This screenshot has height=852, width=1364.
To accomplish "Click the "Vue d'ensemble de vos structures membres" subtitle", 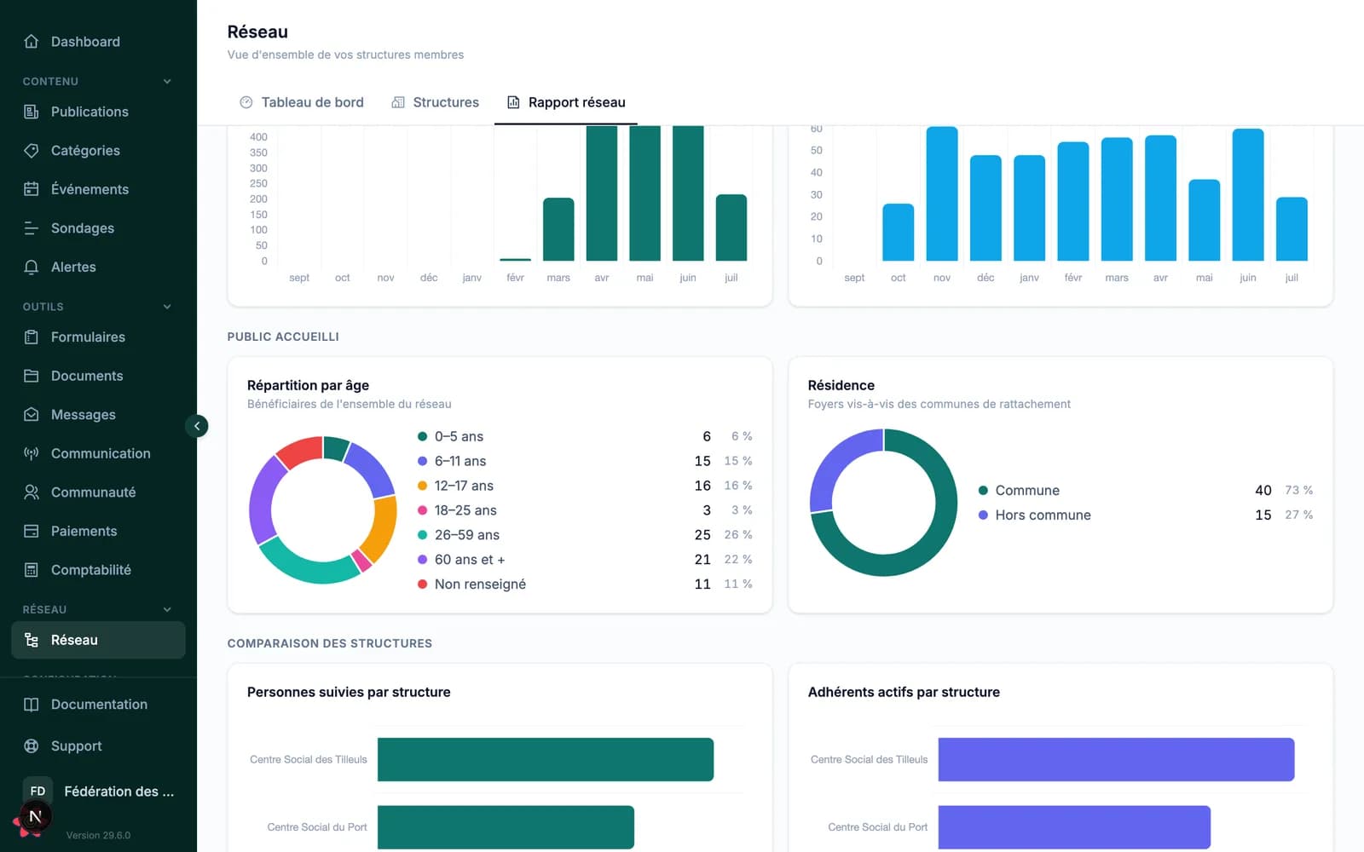I will [345, 55].
